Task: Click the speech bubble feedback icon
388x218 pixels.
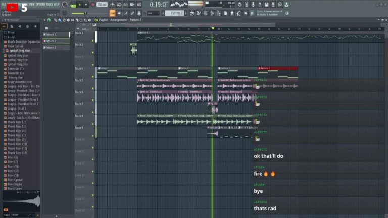Action: coord(279,5)
